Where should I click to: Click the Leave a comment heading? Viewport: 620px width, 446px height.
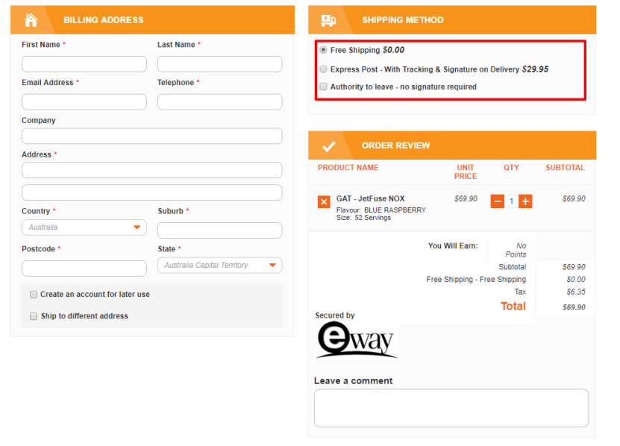[x=353, y=381]
